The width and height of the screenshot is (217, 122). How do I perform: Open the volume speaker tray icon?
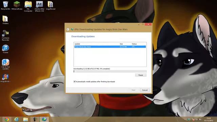(x=200, y=119)
